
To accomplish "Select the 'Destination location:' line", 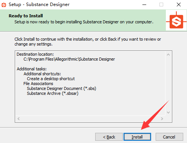I will [35, 54].
